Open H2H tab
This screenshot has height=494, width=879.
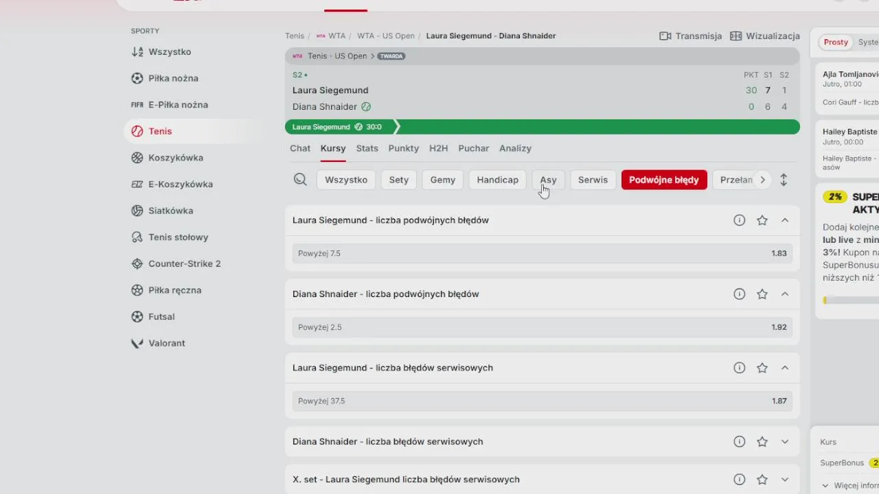coord(439,148)
